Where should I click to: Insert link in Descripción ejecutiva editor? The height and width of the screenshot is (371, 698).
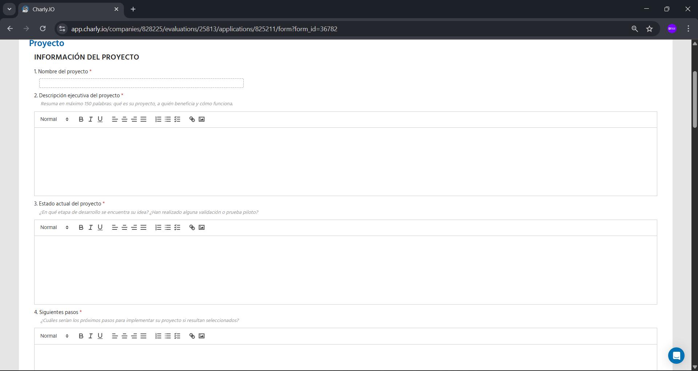click(x=192, y=119)
